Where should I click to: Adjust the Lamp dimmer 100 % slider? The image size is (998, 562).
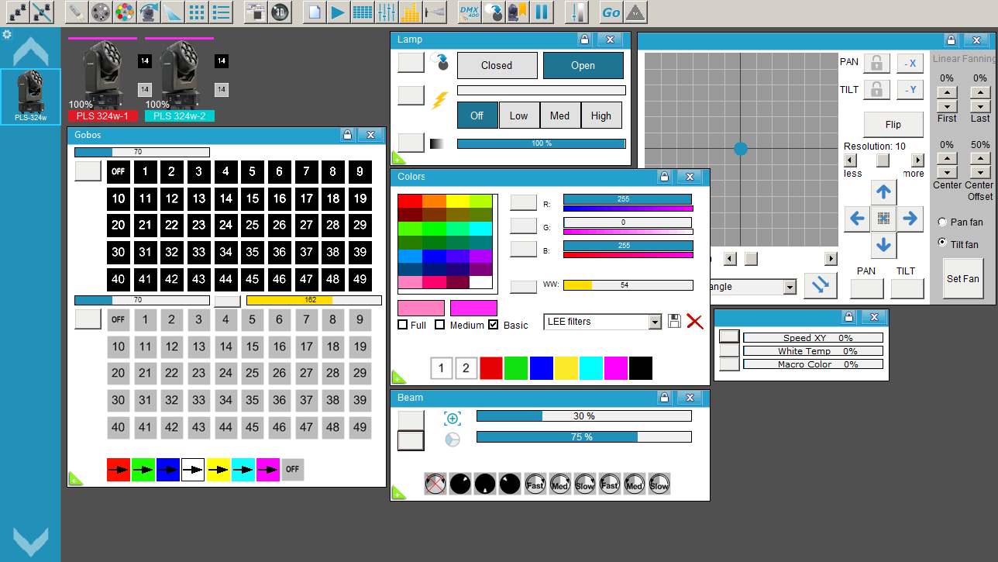click(x=541, y=143)
